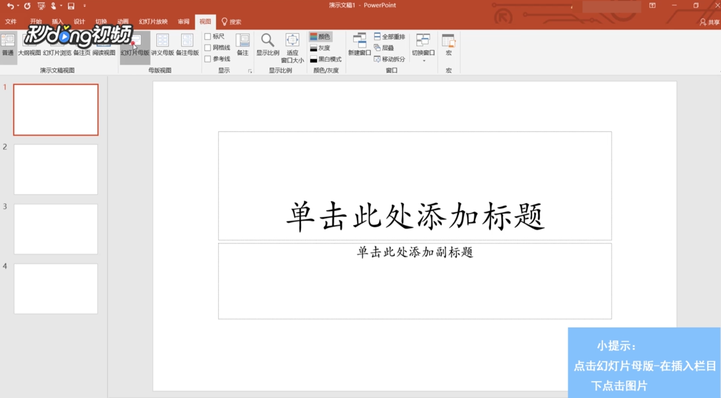Open the Animations ribbon tab (动画)
The width and height of the screenshot is (721, 398).
click(122, 21)
